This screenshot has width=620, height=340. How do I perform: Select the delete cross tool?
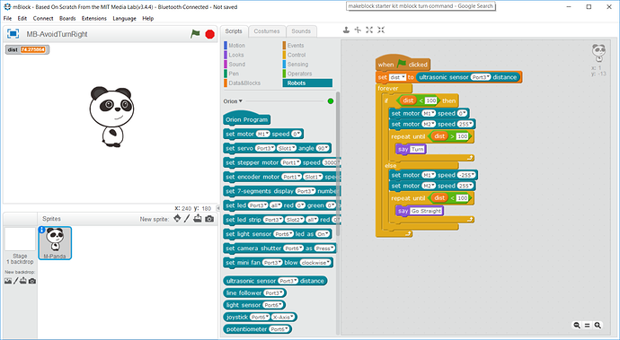click(358, 30)
